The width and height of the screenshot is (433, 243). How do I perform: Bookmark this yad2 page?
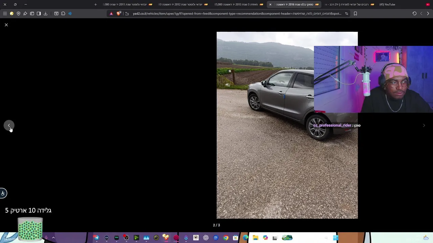click(x=355, y=13)
